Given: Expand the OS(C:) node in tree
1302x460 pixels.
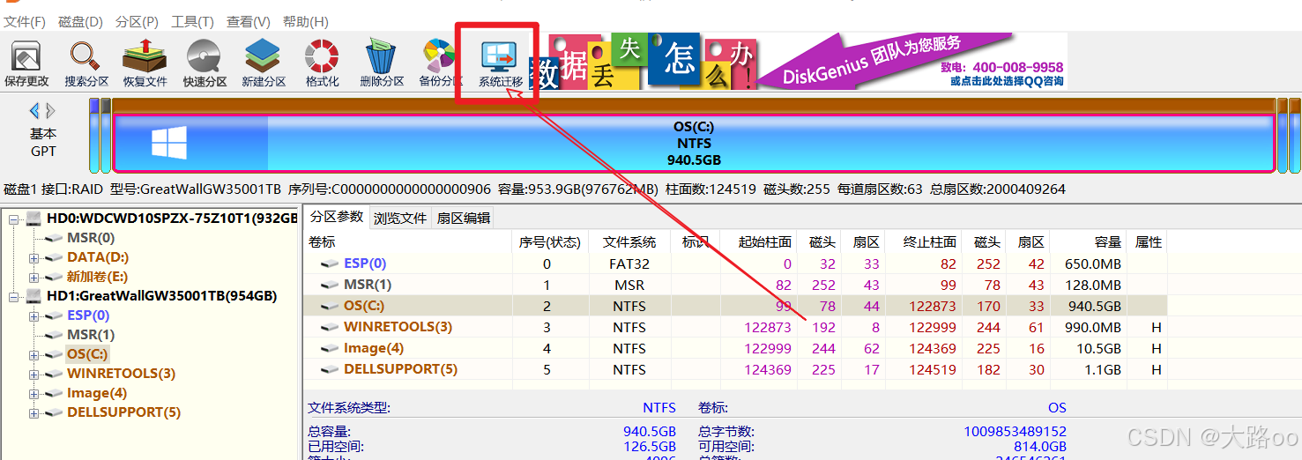Looking at the screenshot, I should 33,354.
